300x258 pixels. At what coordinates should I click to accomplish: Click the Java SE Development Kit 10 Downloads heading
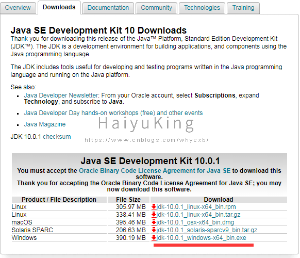coord(98,30)
